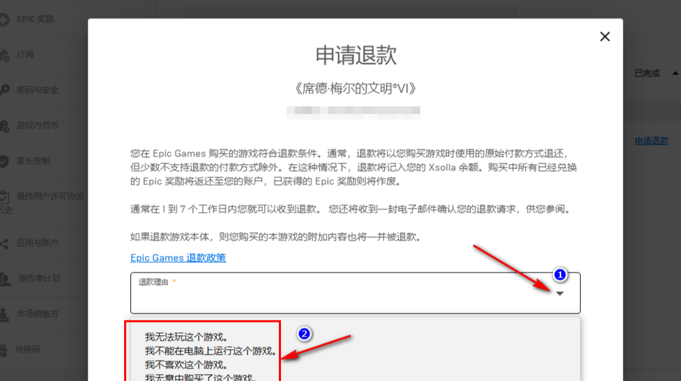Click the 游戏内货币 sidebar icon
This screenshot has width=681, height=381.
point(4,126)
